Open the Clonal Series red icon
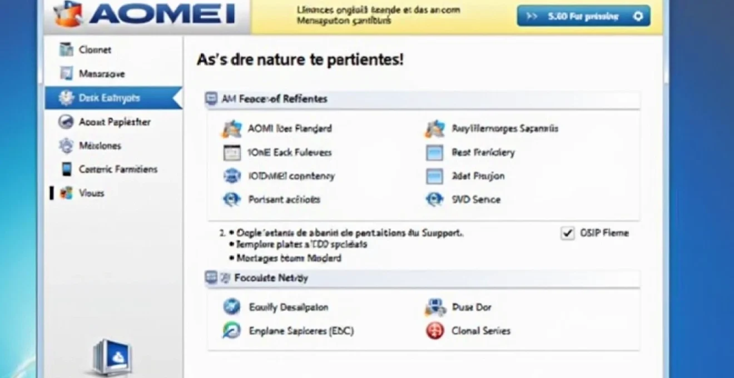The width and height of the screenshot is (734, 378). pyautogui.click(x=434, y=330)
